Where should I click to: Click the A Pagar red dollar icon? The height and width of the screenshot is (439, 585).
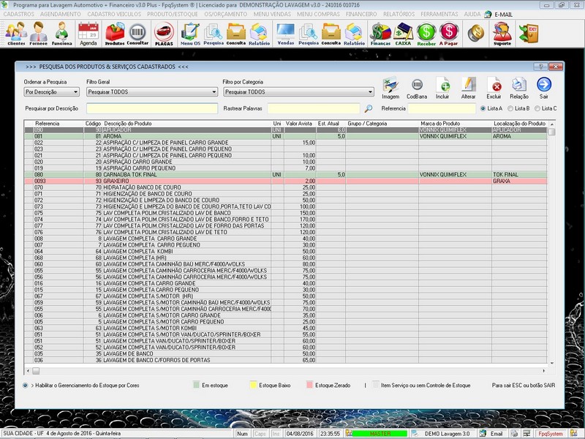[448, 34]
